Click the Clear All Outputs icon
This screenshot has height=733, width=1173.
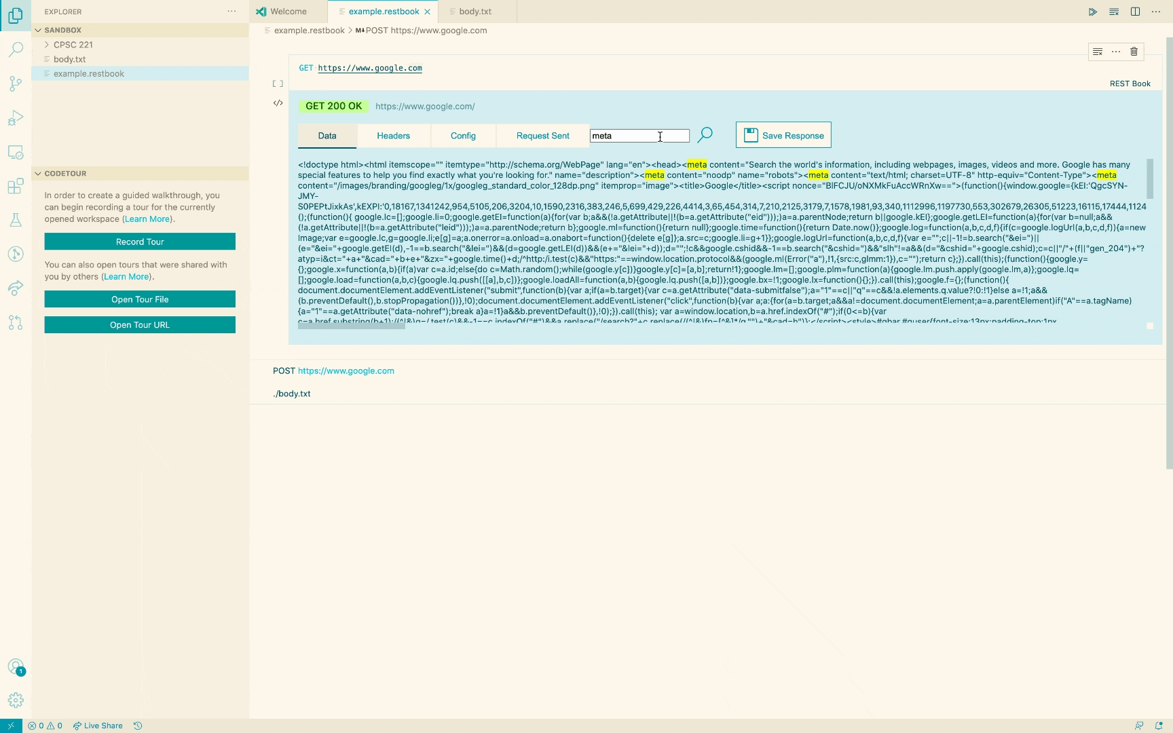(1114, 12)
